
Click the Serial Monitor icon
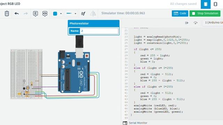click(x=125, y=123)
